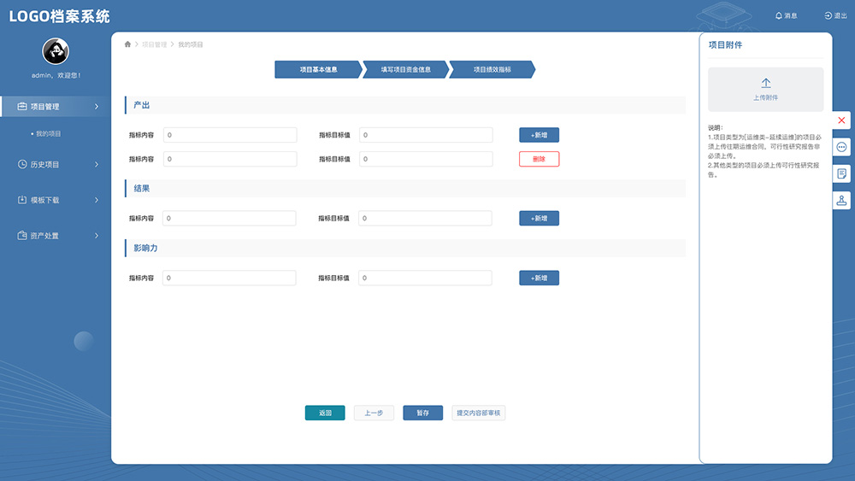Click the 暂存 save button
The height and width of the screenshot is (481, 855).
pyautogui.click(x=422, y=413)
